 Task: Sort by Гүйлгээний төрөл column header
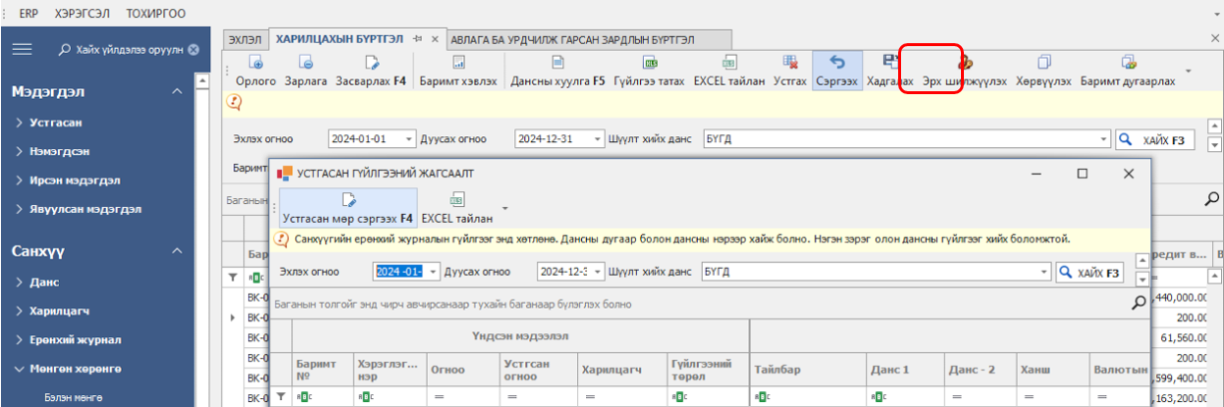click(x=707, y=370)
